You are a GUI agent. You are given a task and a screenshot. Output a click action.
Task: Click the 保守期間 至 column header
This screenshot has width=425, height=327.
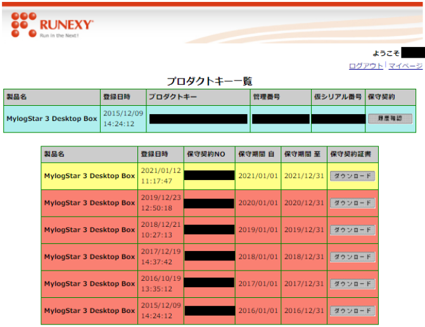pos(304,154)
